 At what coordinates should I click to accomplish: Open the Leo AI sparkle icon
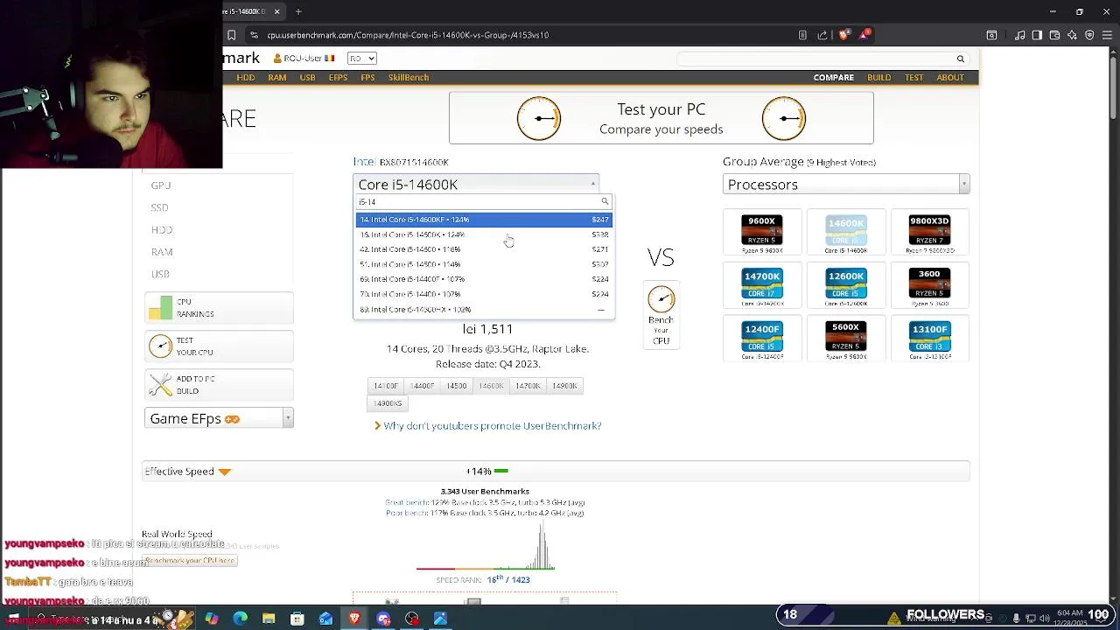coord(1072,35)
